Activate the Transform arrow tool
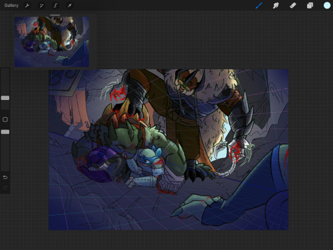 click(x=70, y=6)
